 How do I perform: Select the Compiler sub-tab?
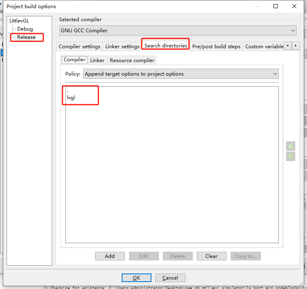point(74,60)
